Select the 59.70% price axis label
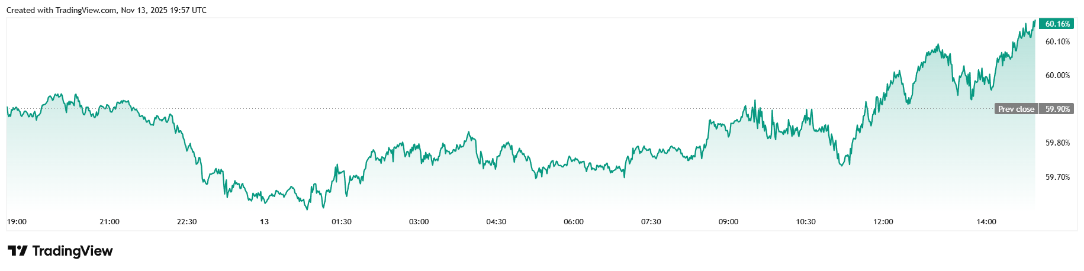Screen dimensions: 1084x271 (1057, 177)
